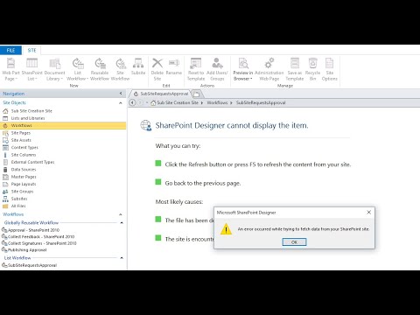Screen dimensions: 420x315
Task: Click Add Users/Groups
Action: pyautogui.click(x=217, y=69)
